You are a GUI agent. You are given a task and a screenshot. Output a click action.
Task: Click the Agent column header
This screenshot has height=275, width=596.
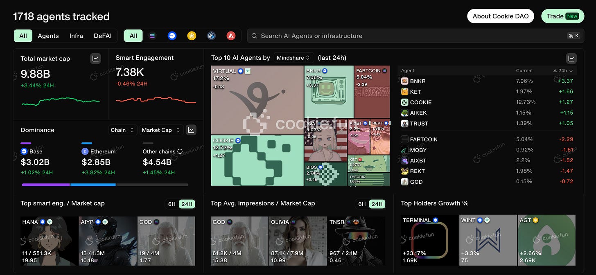click(x=408, y=71)
